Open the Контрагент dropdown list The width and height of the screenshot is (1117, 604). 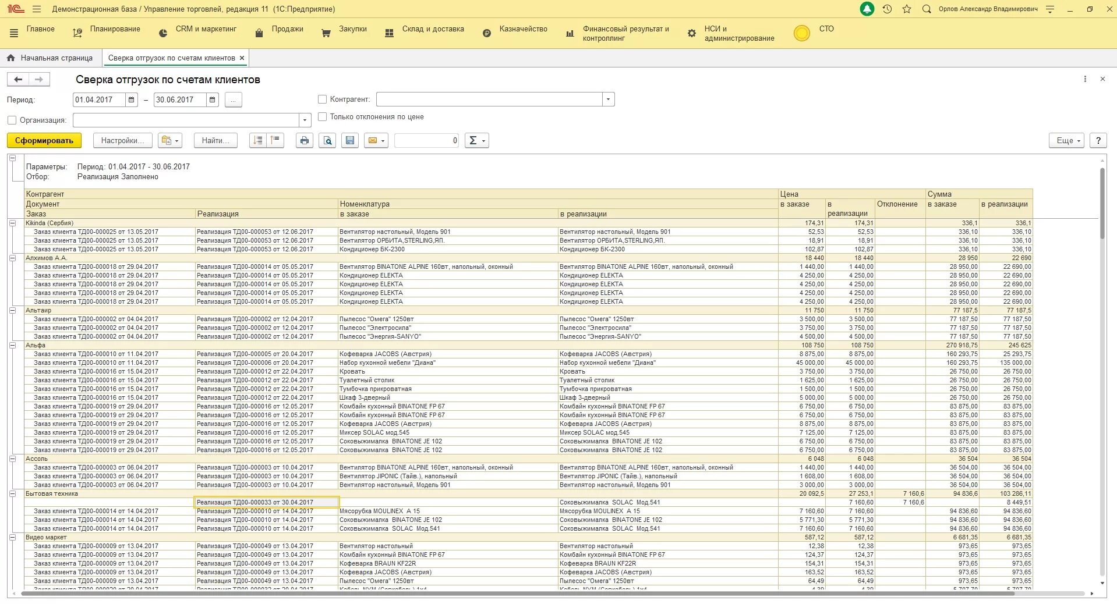pyautogui.click(x=608, y=100)
